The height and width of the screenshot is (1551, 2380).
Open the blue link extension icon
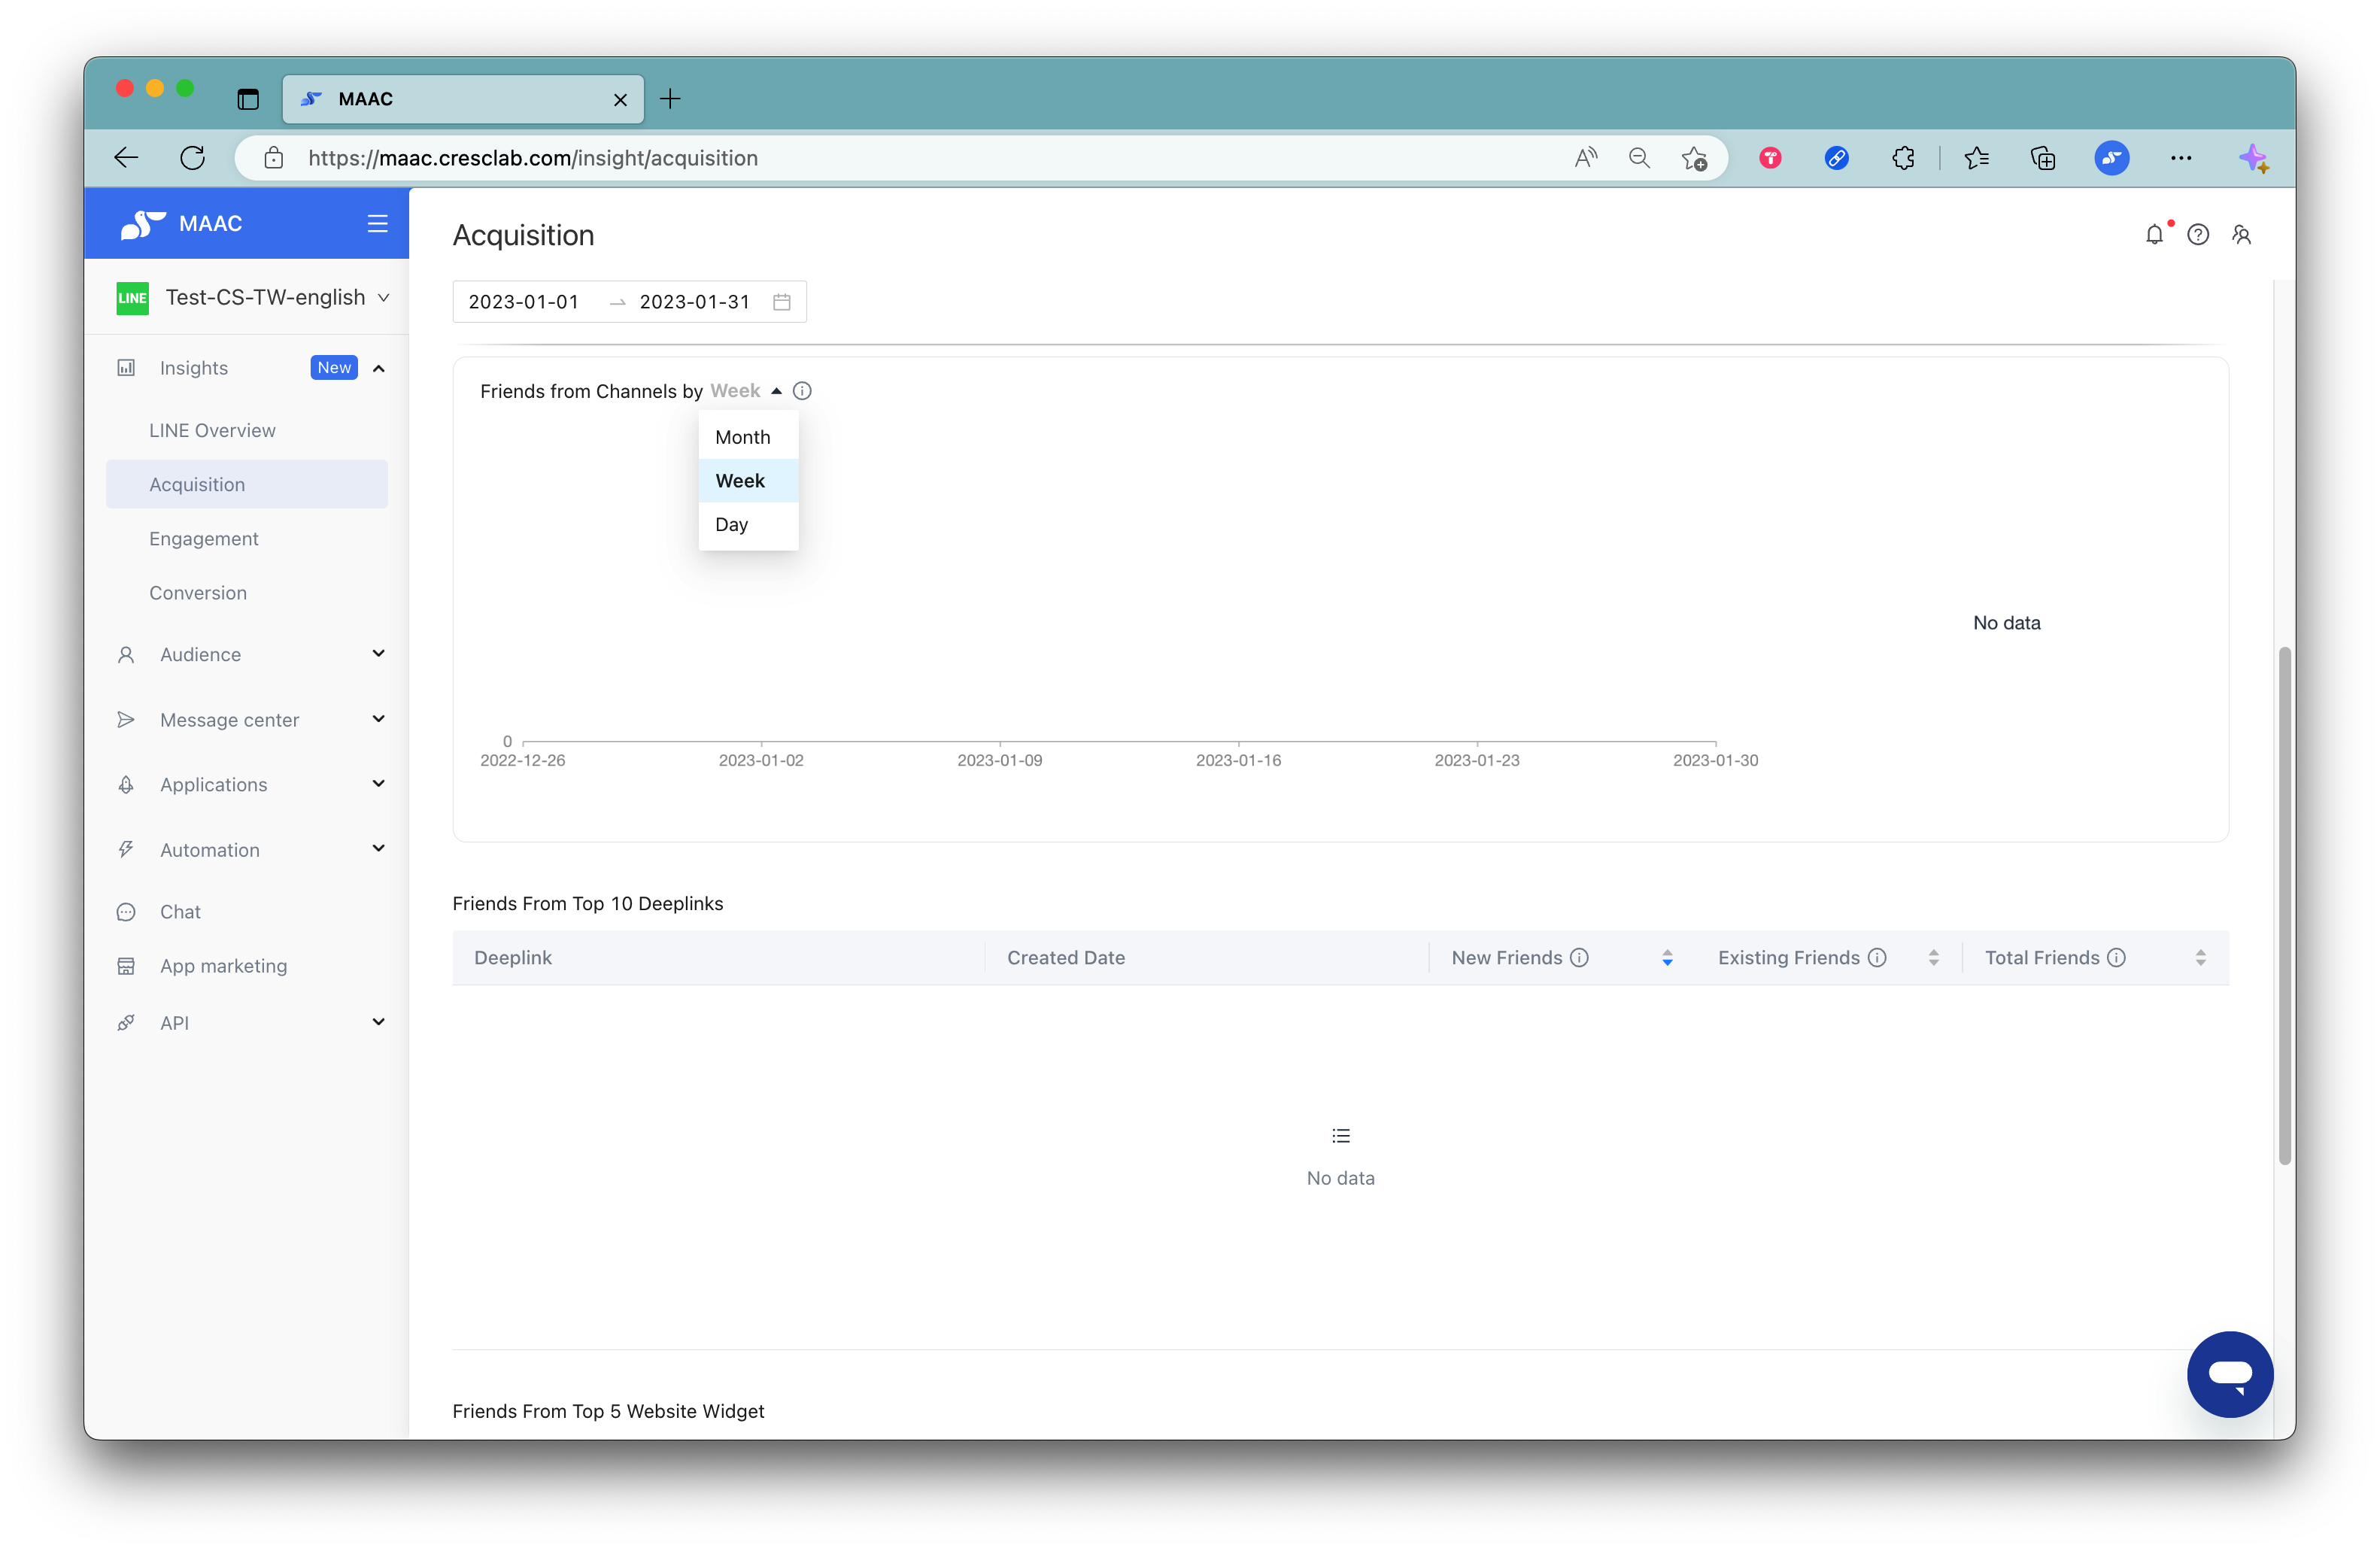pos(1836,158)
